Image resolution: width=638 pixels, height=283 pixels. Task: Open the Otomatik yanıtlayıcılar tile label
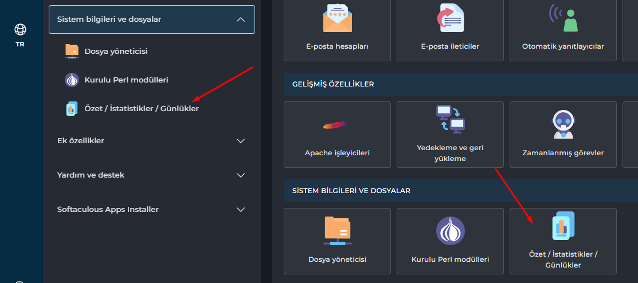[x=563, y=46]
